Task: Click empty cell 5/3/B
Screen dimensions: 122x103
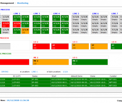Action: tap(84, 18)
